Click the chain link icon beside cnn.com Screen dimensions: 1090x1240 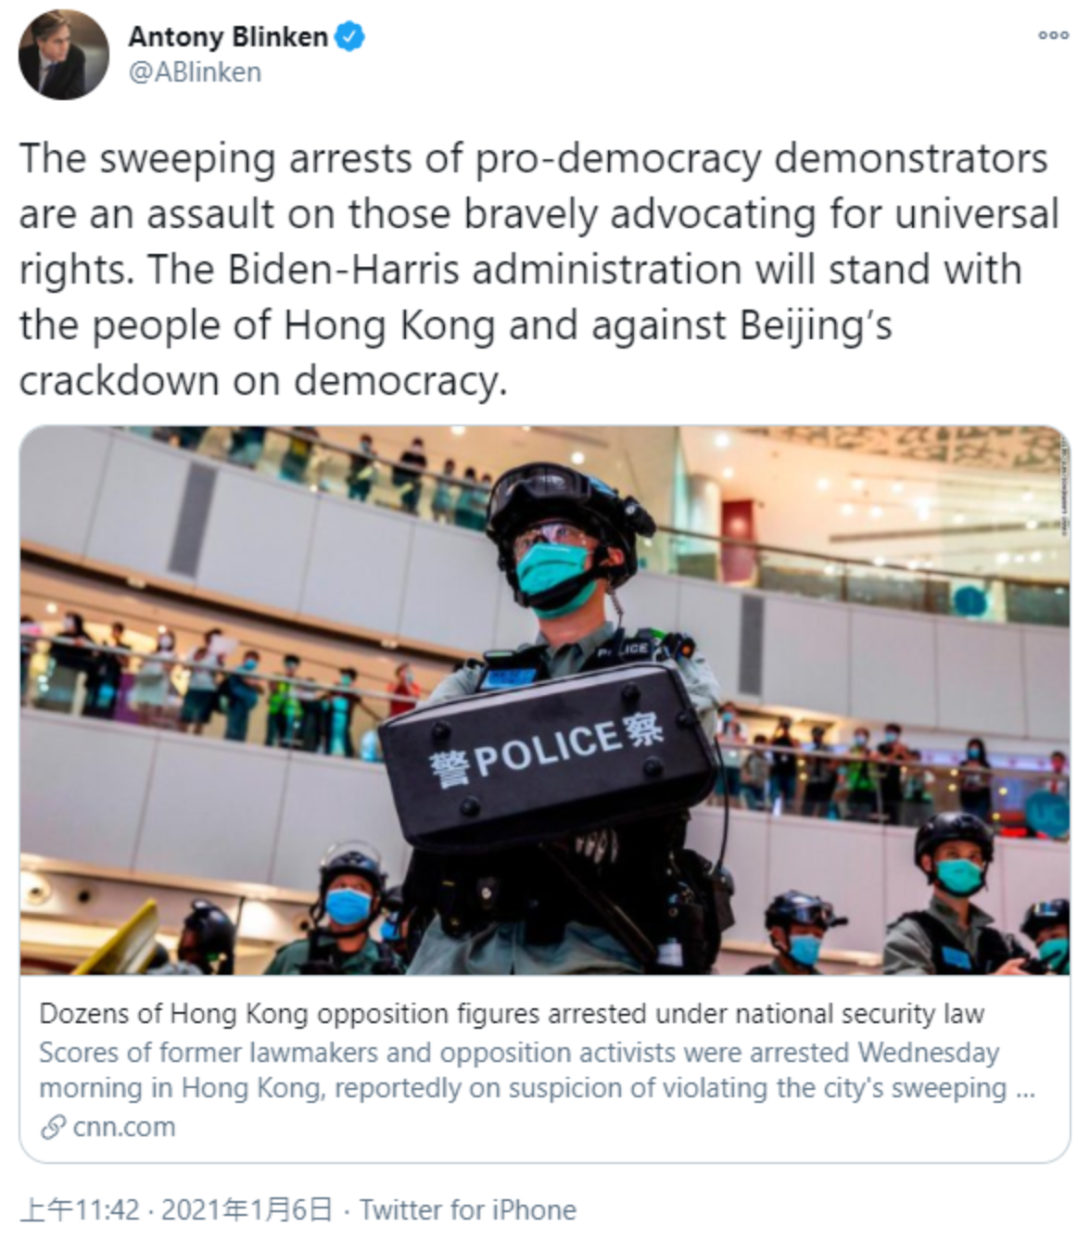click(53, 1128)
